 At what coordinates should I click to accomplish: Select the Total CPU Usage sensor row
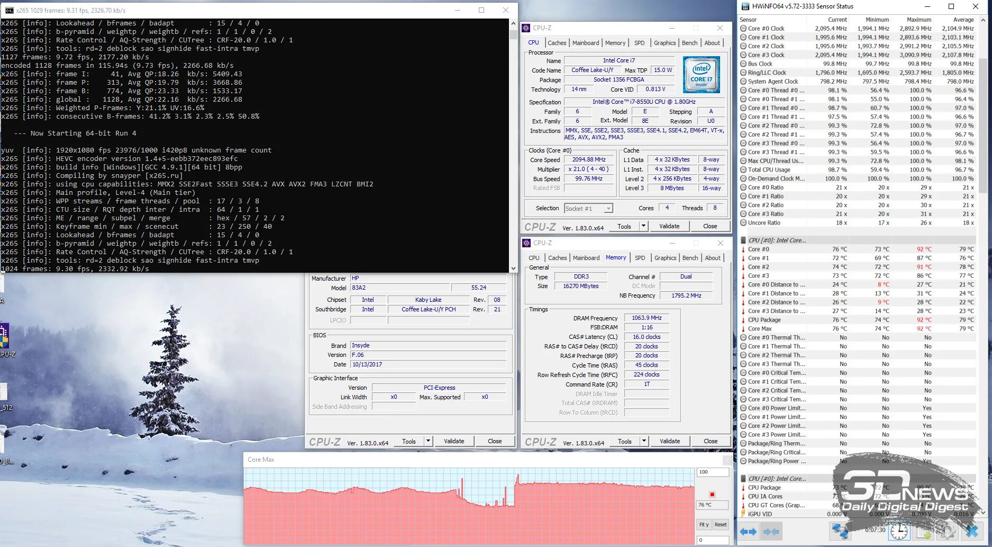click(x=857, y=170)
